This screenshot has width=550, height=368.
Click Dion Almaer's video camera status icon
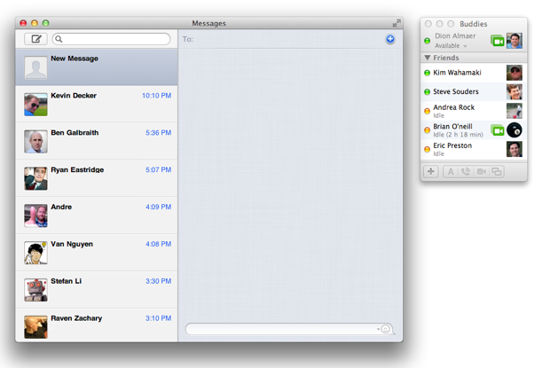click(498, 41)
